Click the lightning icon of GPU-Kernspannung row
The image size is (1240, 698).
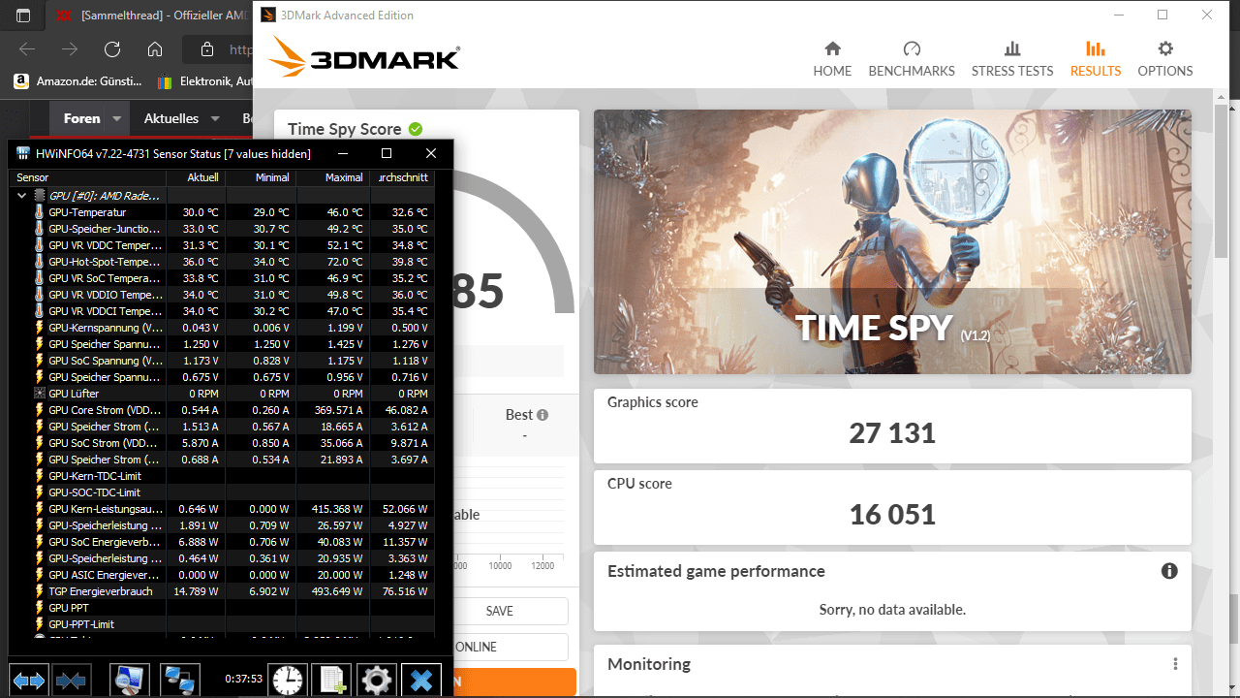[40, 328]
